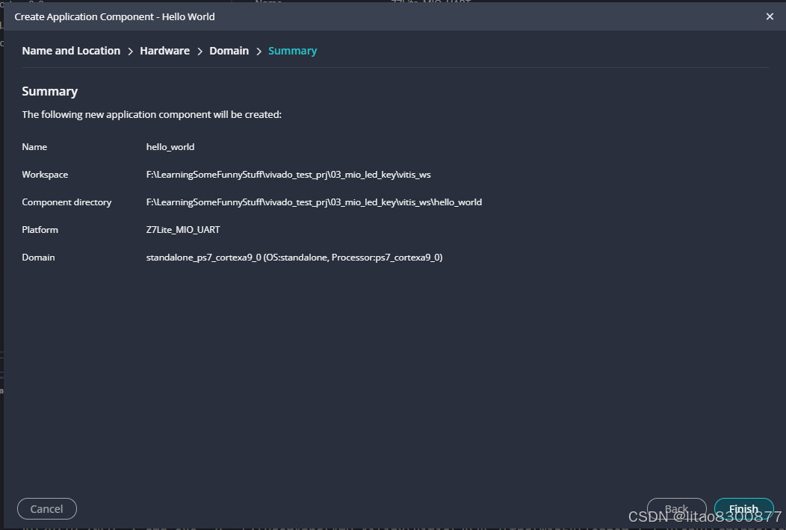Select the Z7Lite_MIO_UART platform value

click(x=183, y=229)
